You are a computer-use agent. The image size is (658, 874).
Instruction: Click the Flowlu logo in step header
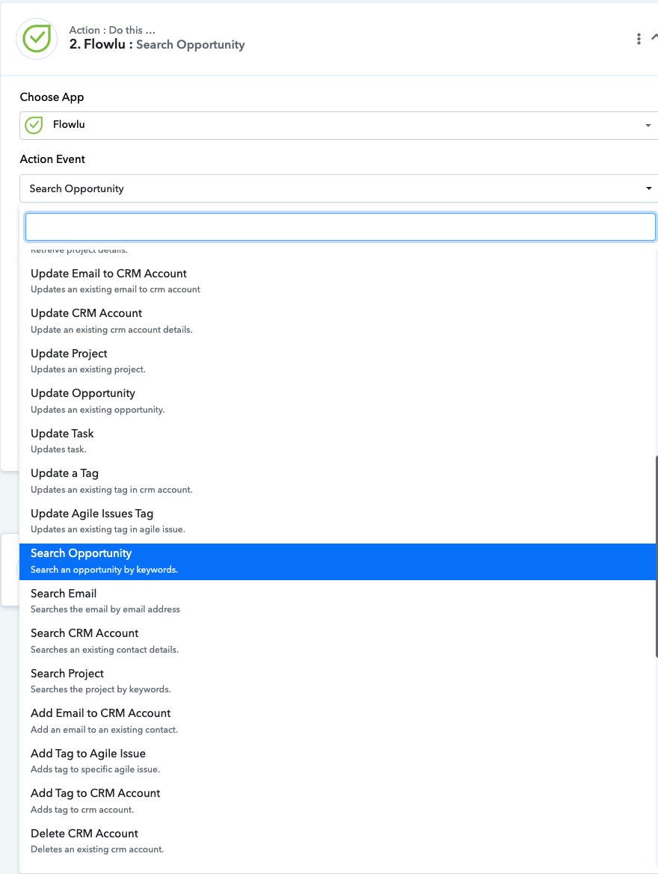37,38
